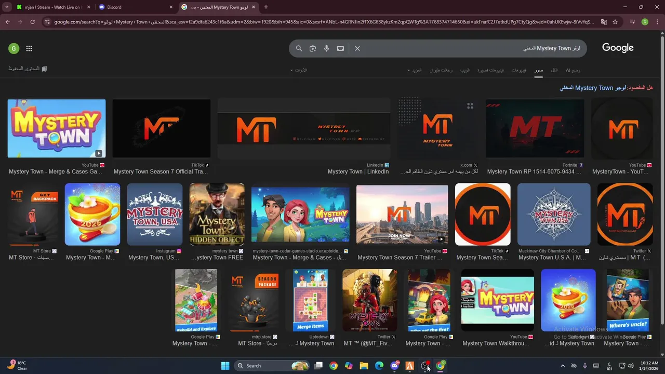Open Season 7 Trailer city skyline thumbnail
The width and height of the screenshot is (665, 374).
(x=402, y=214)
